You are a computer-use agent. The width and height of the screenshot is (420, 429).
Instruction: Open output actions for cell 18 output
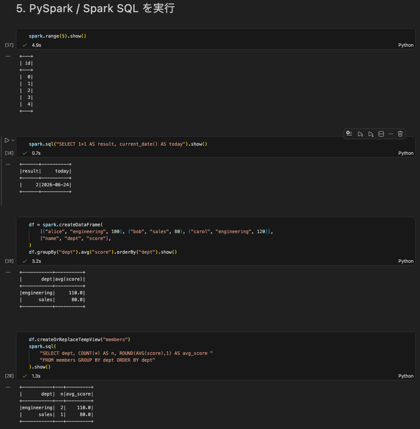8,164
